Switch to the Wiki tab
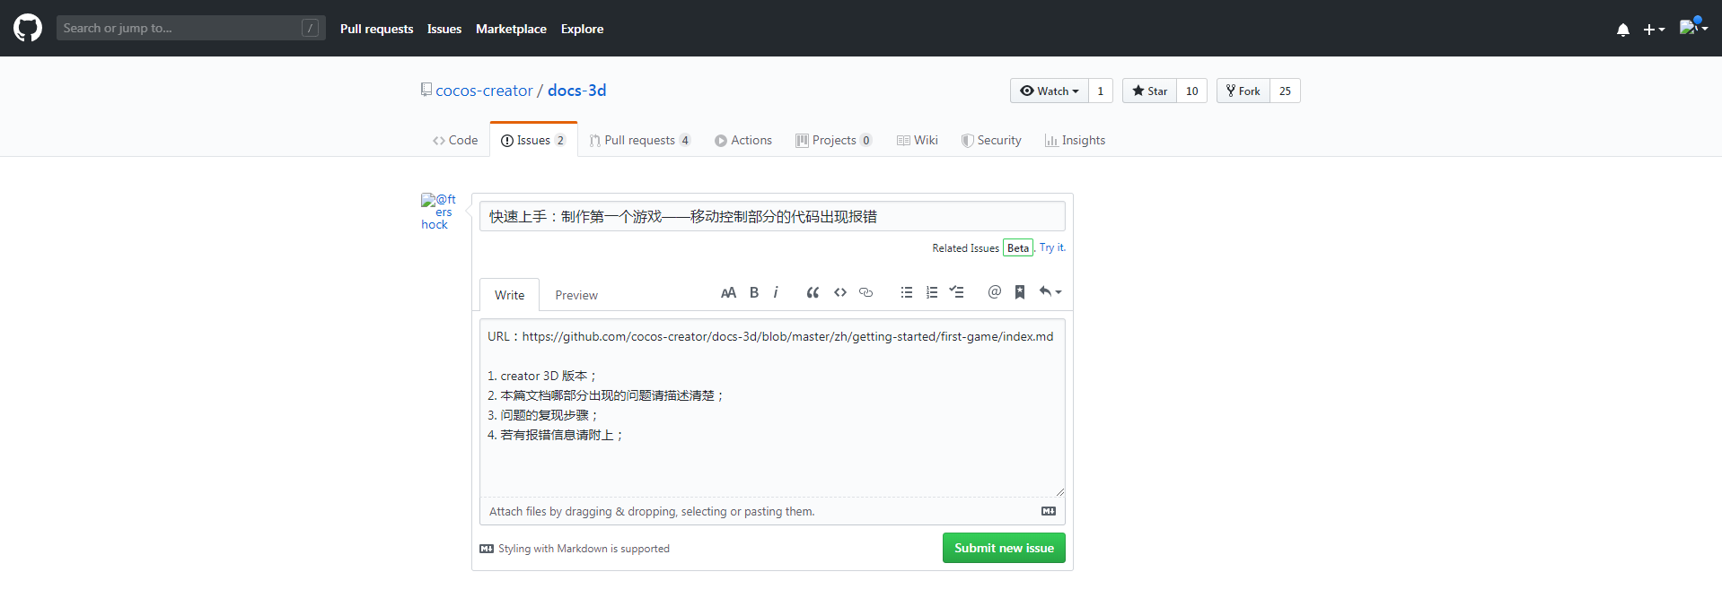The height and width of the screenshot is (598, 1722). click(x=918, y=140)
